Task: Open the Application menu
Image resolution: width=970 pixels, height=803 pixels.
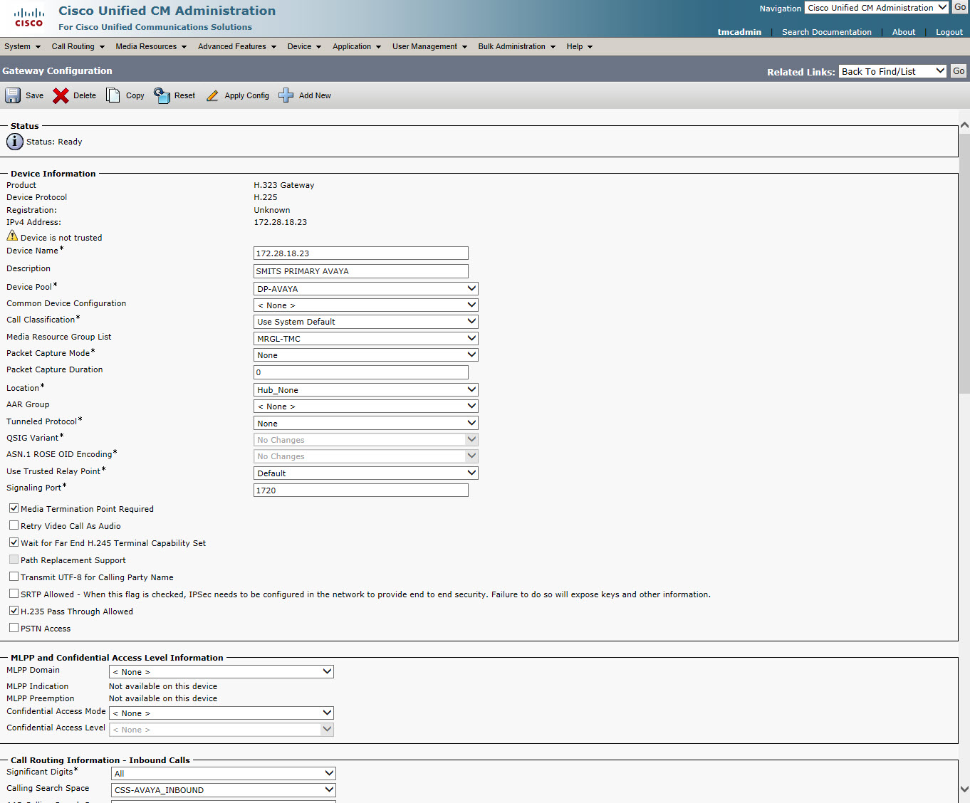Action: pyautogui.click(x=357, y=46)
